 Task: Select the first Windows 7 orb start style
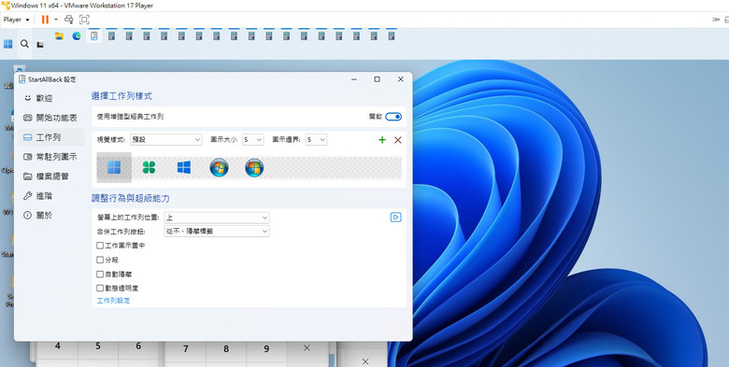(x=219, y=168)
